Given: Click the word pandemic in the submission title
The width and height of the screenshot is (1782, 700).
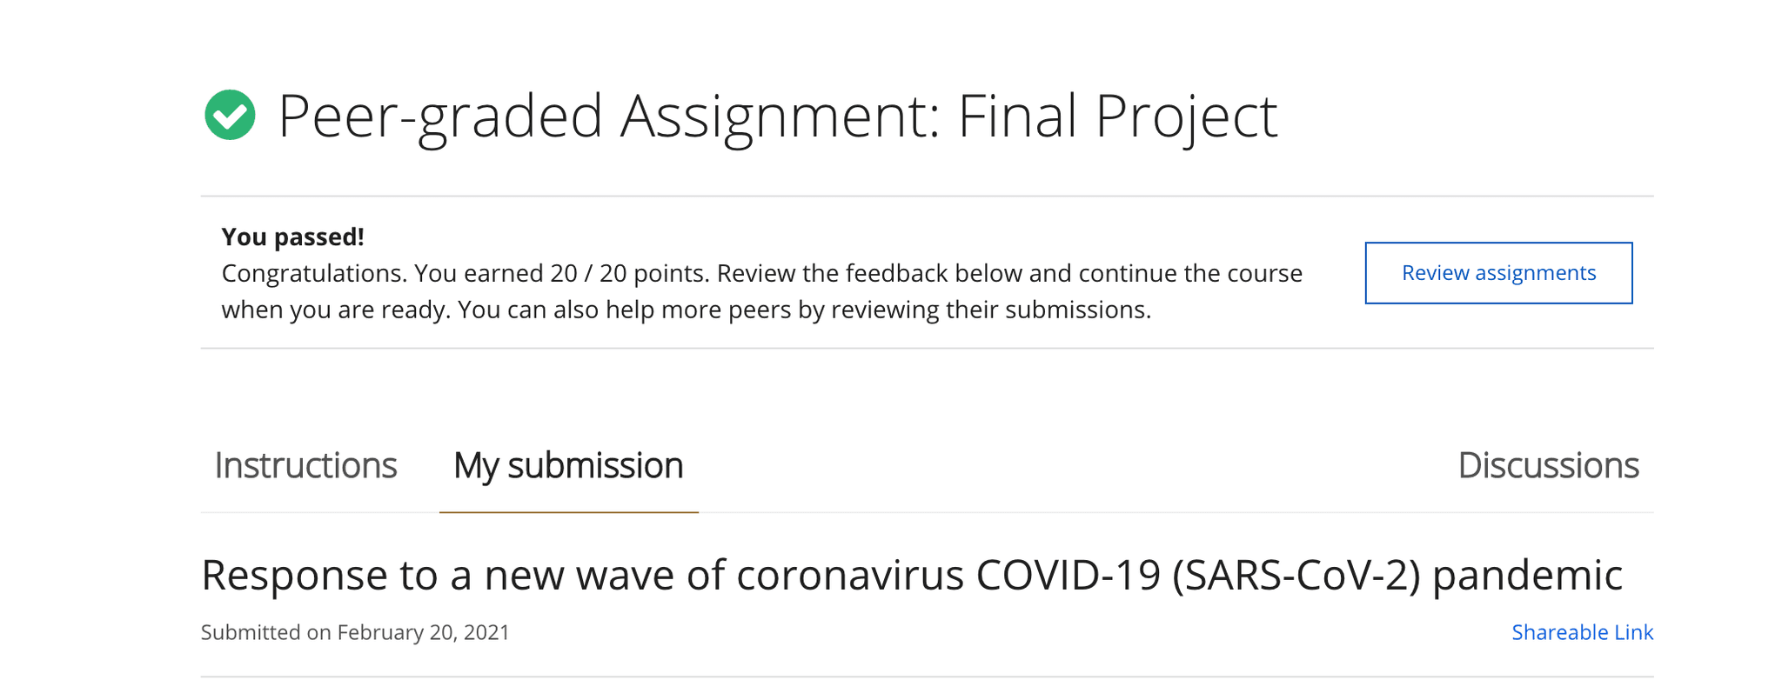Looking at the screenshot, I should coord(1527,576).
